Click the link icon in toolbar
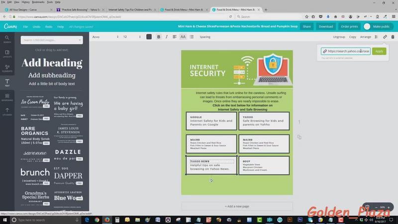This screenshot has width=398, height=224. [385, 37]
